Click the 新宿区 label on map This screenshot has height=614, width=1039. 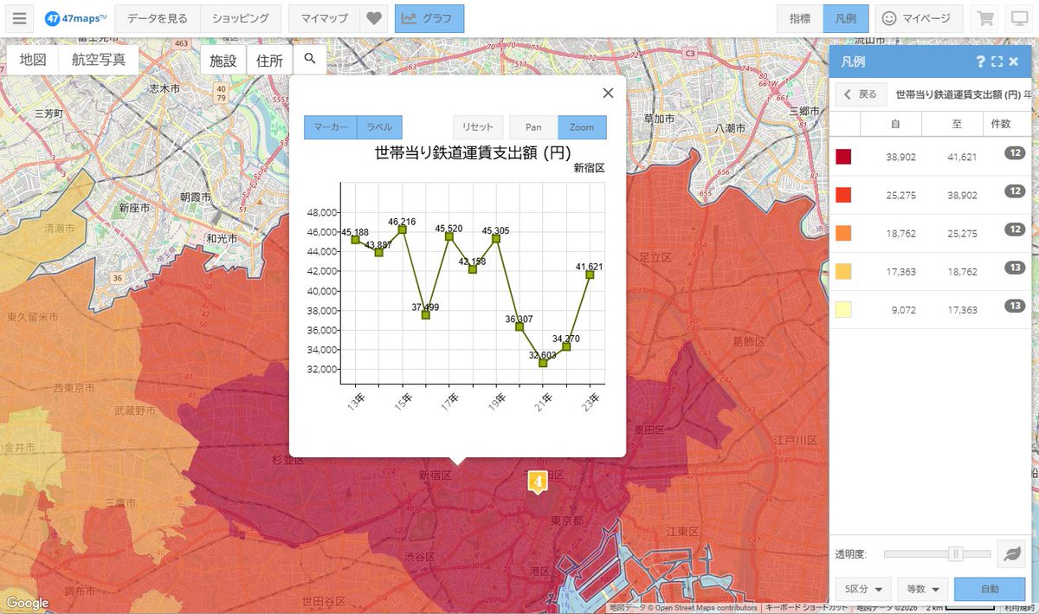click(435, 475)
